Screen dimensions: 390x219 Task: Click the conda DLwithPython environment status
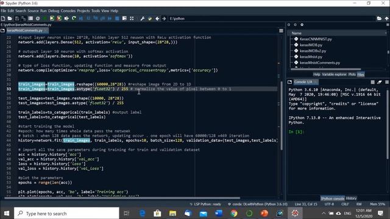click(257, 204)
